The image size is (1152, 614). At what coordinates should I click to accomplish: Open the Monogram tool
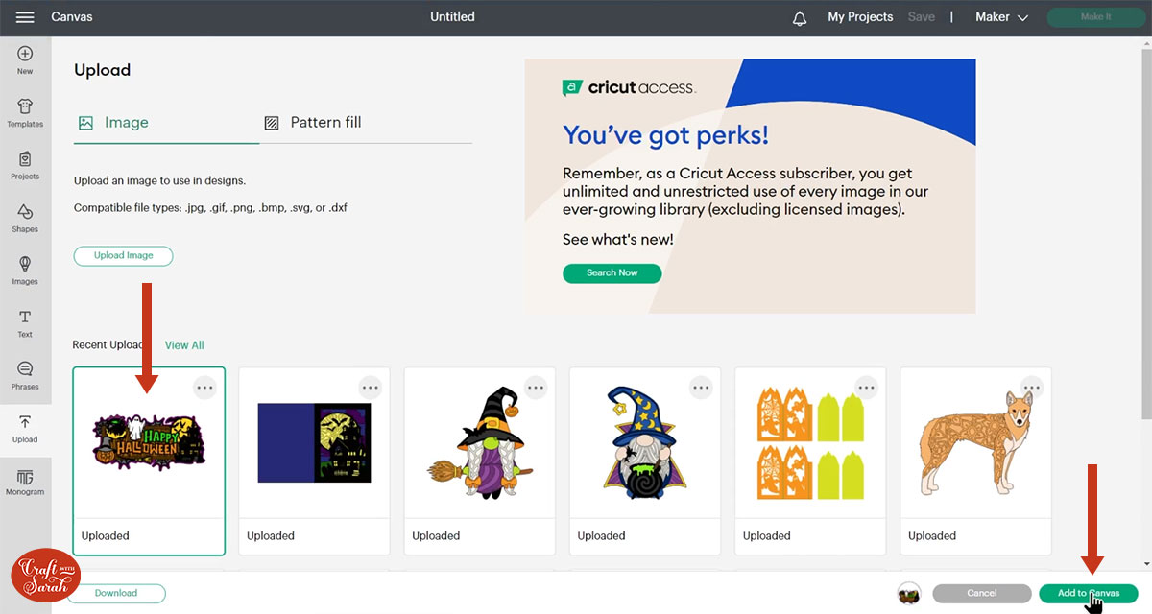click(25, 482)
